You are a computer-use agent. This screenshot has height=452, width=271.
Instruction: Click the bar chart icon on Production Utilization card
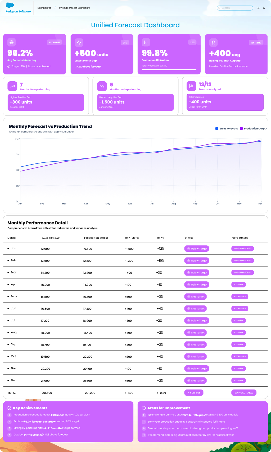(x=146, y=42)
